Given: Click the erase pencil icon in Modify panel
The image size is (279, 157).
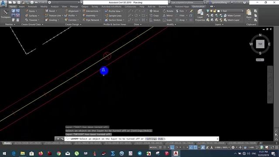Looking at the screenshot, I should (191, 11).
